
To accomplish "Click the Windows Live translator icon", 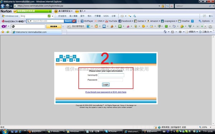I will point(135,16).
